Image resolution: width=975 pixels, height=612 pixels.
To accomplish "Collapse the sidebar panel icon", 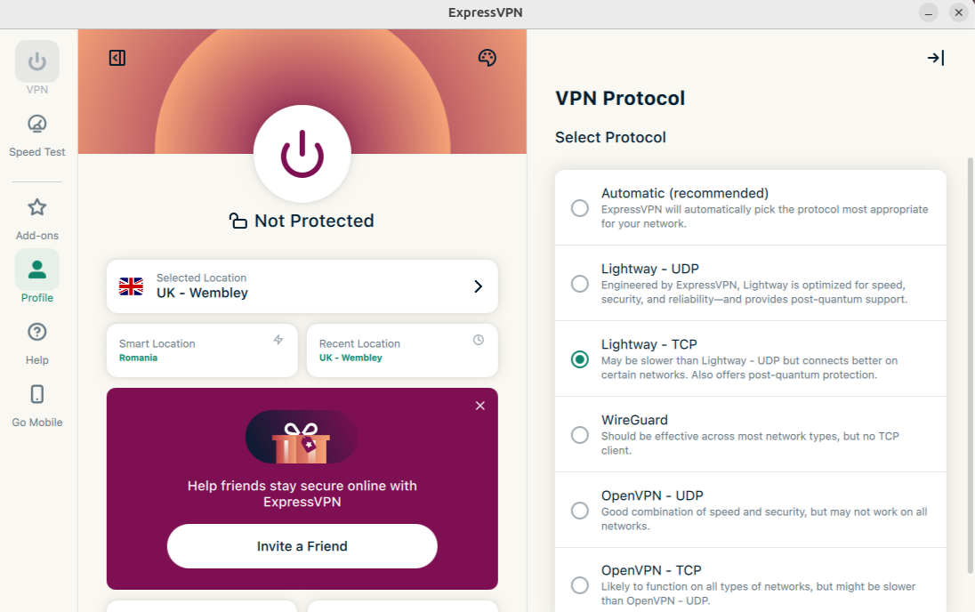I will pyautogui.click(x=117, y=58).
